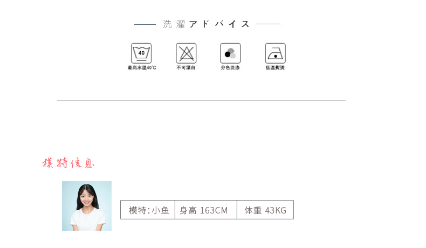The width and height of the screenshot is (426, 248).
Task: Click the 低温熨烫 caption text
Action: [275, 67]
